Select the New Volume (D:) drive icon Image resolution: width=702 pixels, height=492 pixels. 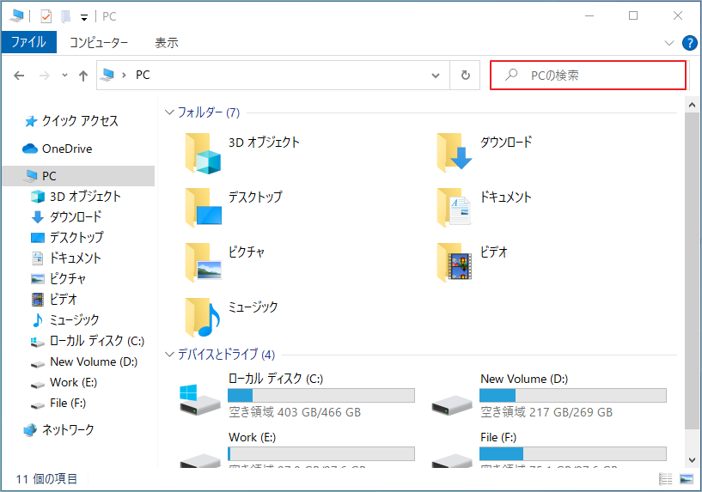[x=451, y=404]
